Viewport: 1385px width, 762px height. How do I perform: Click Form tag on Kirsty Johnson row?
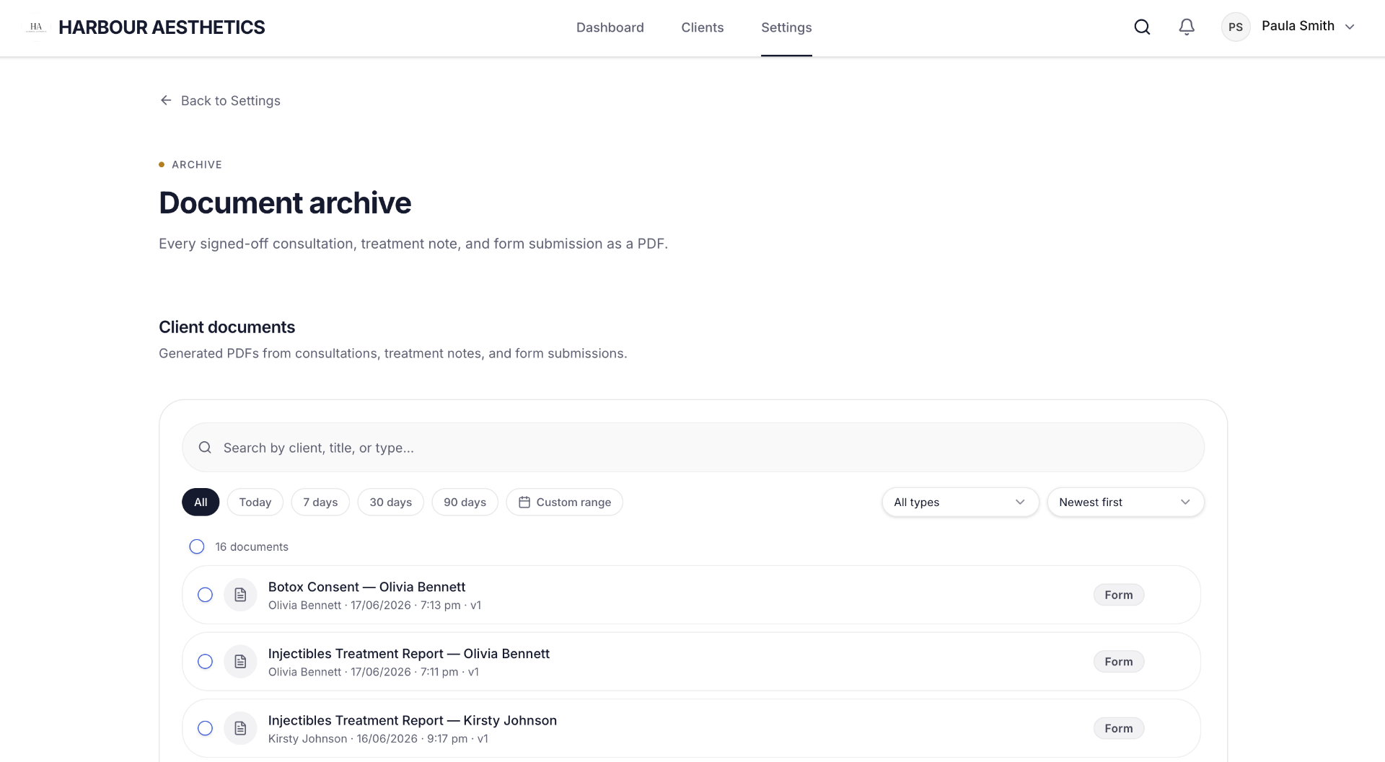point(1119,728)
